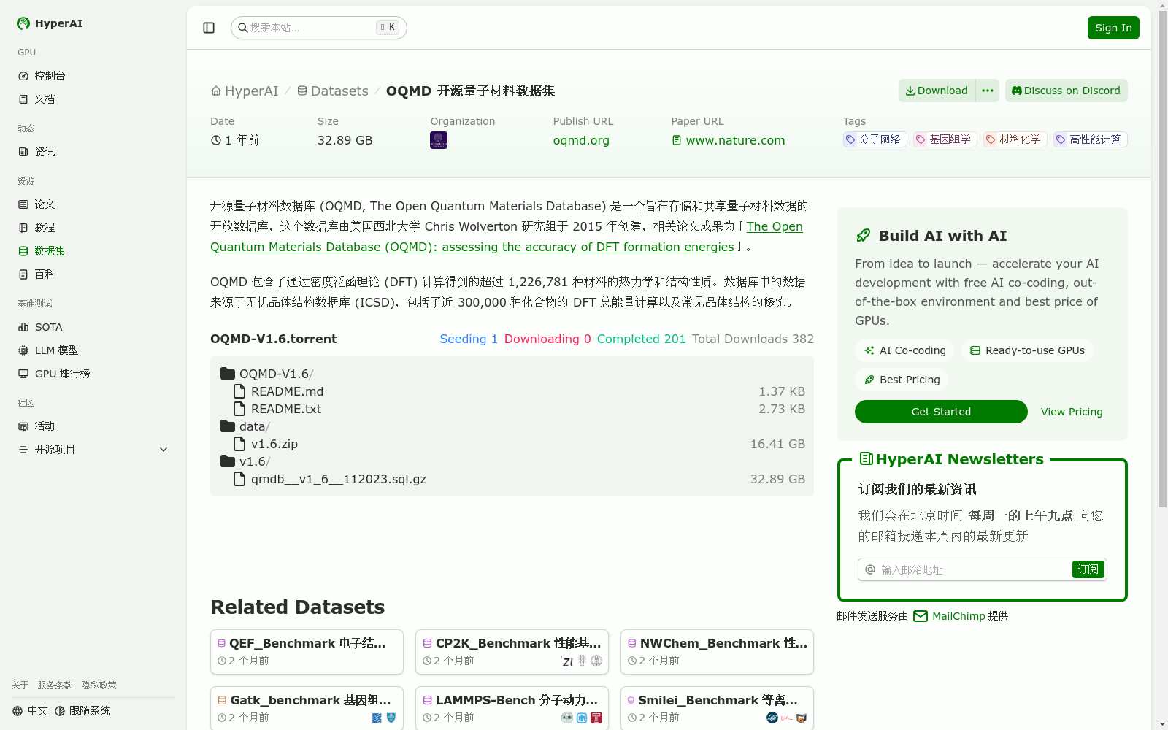Screen dimensions: 1168x730
Task: Open the 服务条款 footer link
Action: (55, 685)
